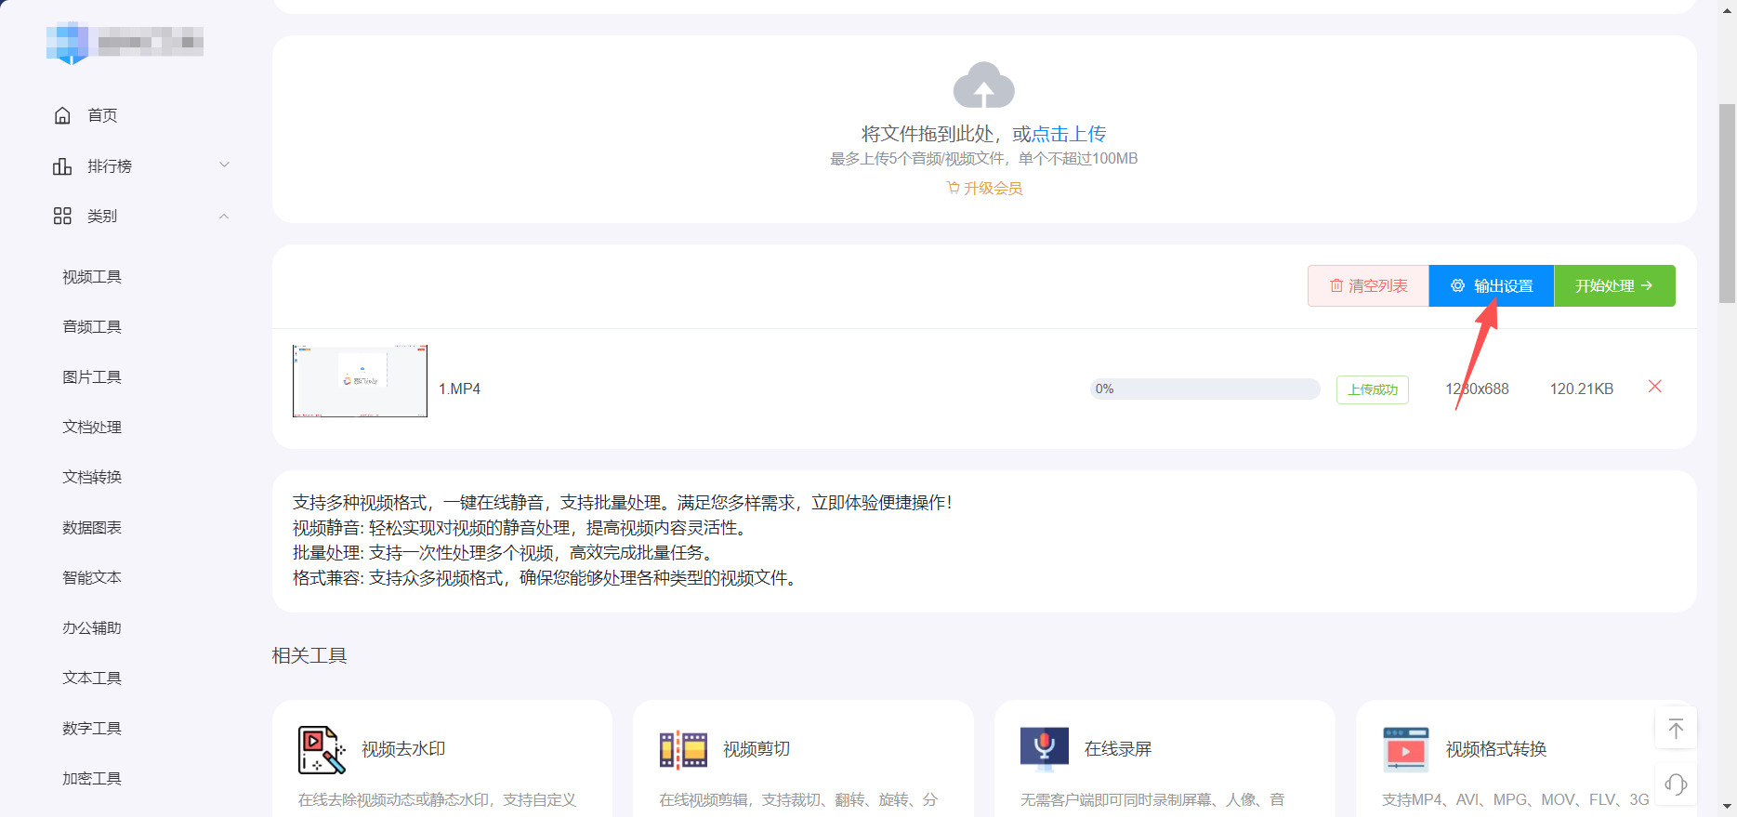Select 数字工具 category
1737x817 pixels.
point(92,729)
